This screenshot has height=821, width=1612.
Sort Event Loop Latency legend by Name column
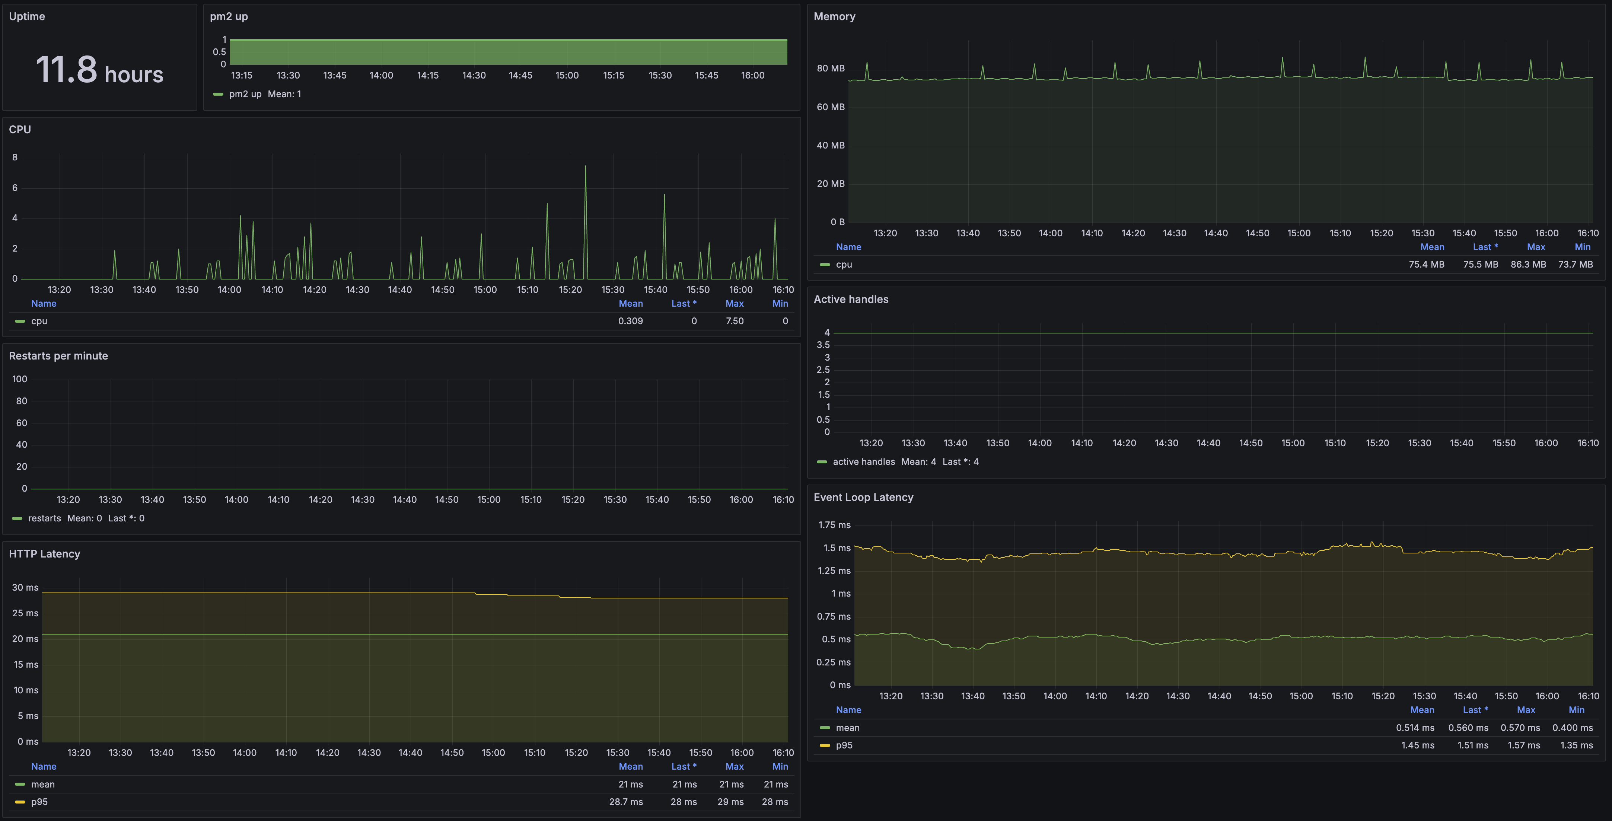pyautogui.click(x=848, y=710)
